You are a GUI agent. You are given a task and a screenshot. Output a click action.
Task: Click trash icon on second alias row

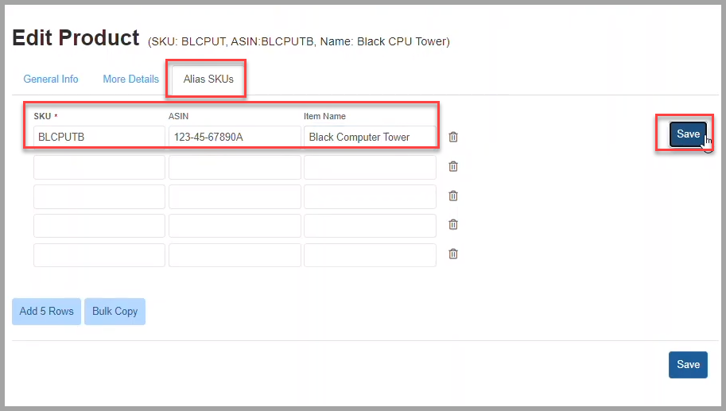[x=453, y=167]
